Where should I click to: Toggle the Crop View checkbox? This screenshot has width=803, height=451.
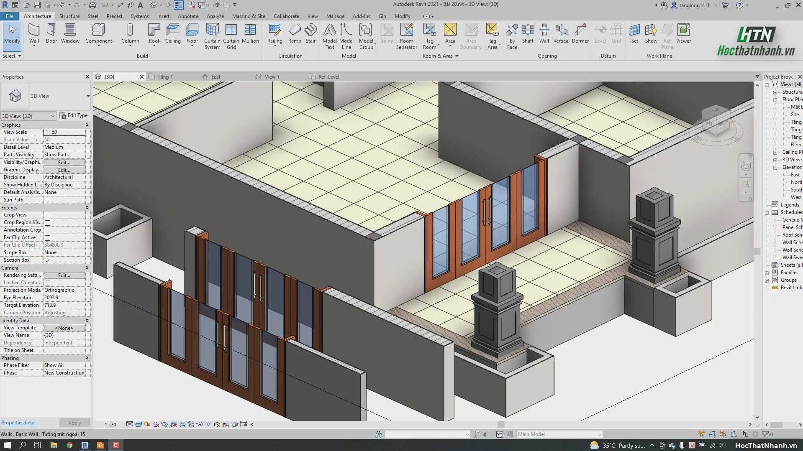(47, 215)
